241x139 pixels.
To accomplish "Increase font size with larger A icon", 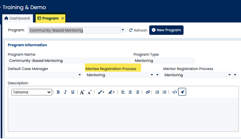I will tap(82, 92).
